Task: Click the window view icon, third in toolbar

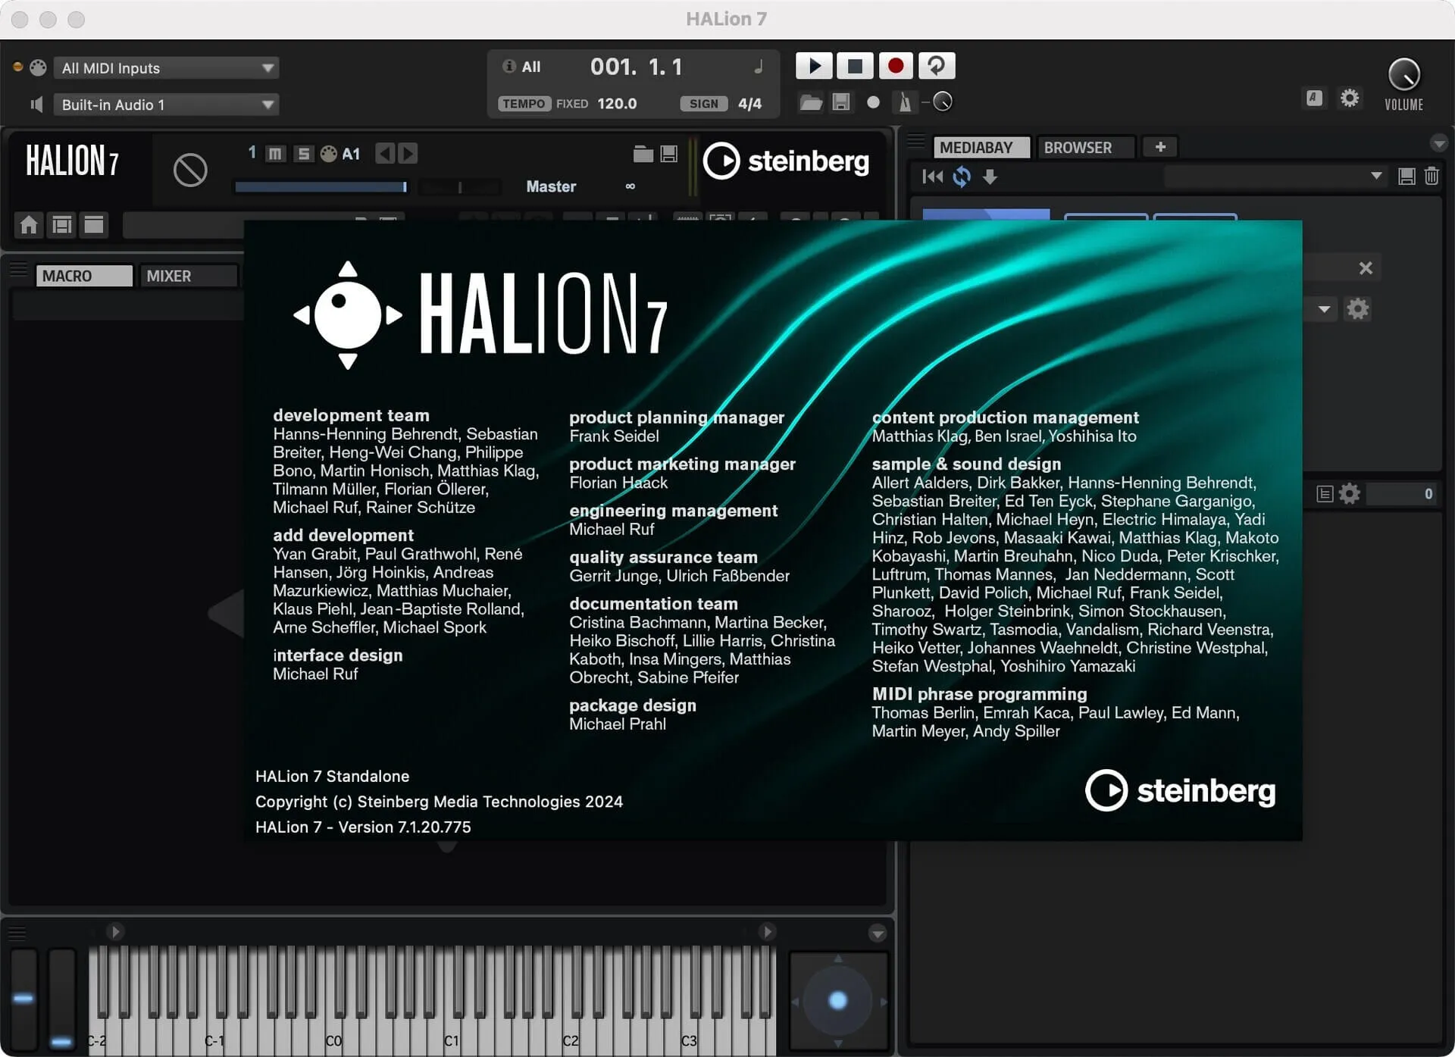Action: [x=94, y=225]
